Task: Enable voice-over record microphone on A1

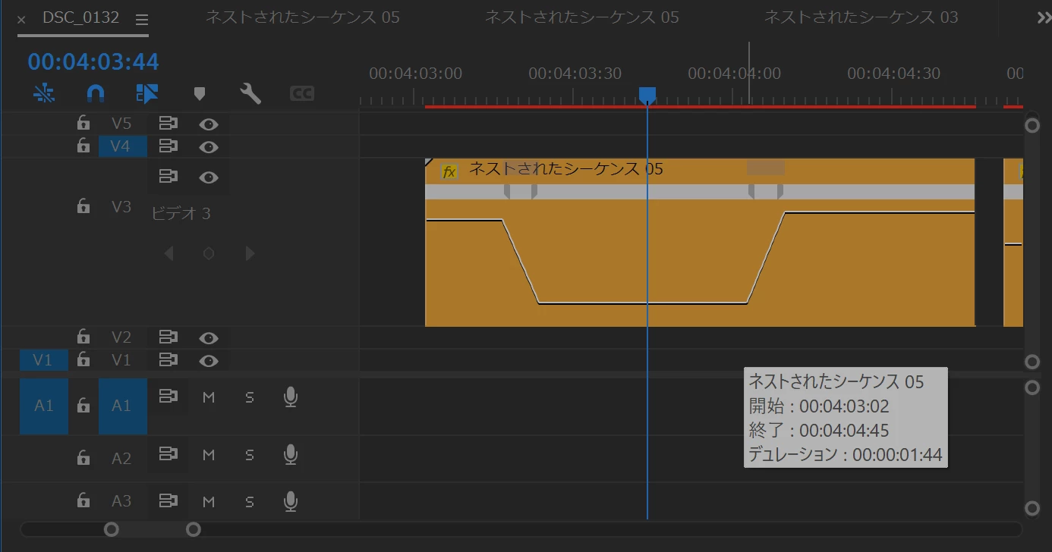Action: (290, 397)
